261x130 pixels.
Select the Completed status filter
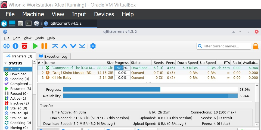[18, 84]
